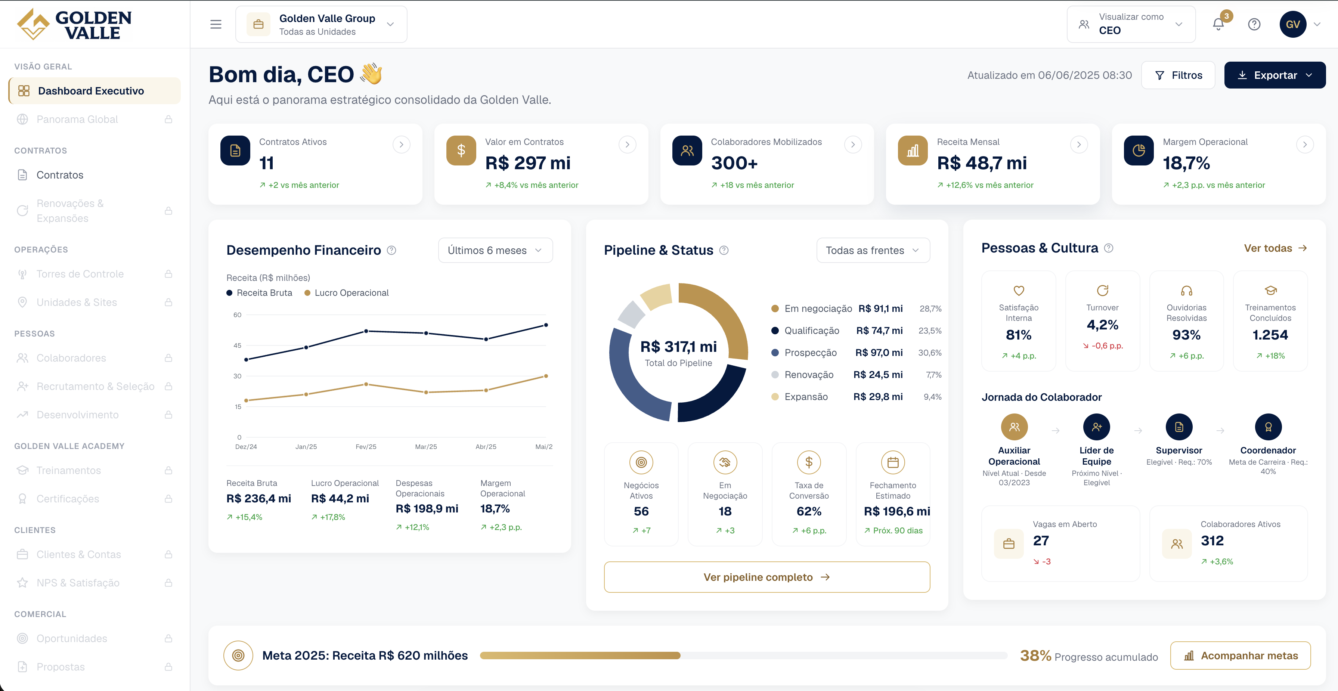
Task: Open the Golden Valle Group unit selector
Action: tap(321, 24)
